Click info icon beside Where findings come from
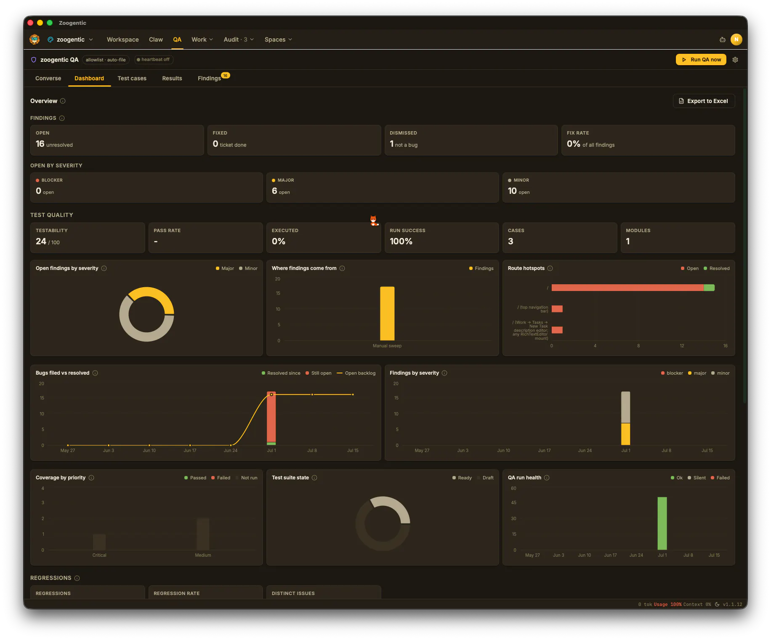The image size is (771, 640). click(342, 268)
